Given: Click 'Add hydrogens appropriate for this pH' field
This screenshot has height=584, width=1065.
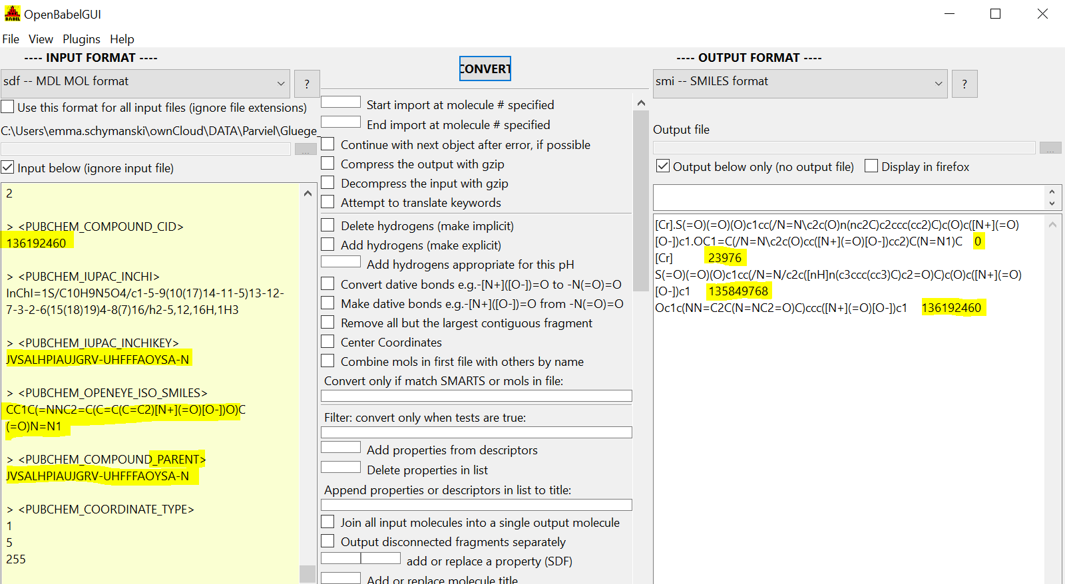Looking at the screenshot, I should 341,261.
